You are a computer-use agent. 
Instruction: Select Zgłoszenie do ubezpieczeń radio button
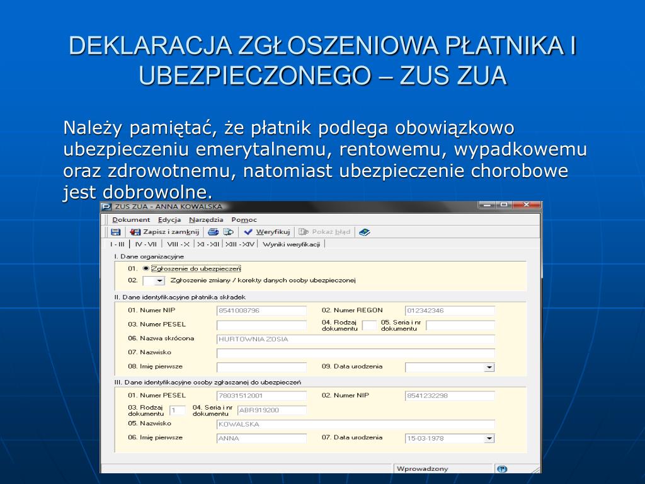point(146,268)
